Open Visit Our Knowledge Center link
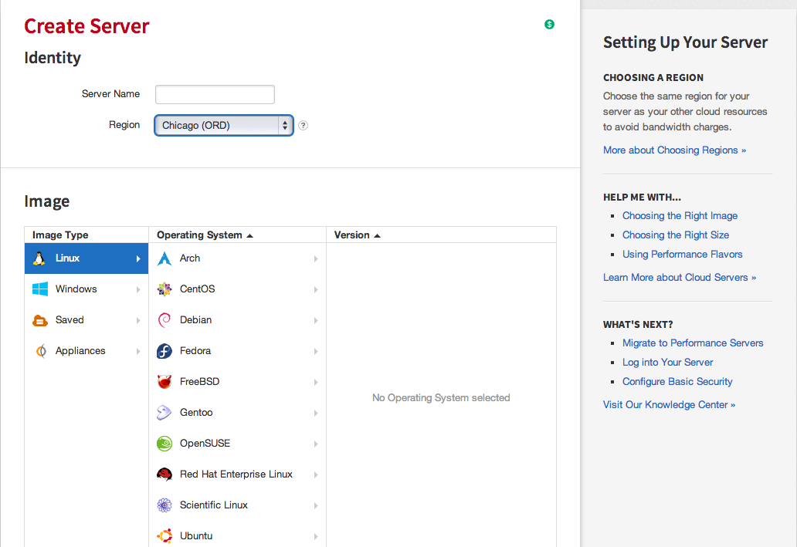Screen dimensions: 797x547 tap(669, 405)
